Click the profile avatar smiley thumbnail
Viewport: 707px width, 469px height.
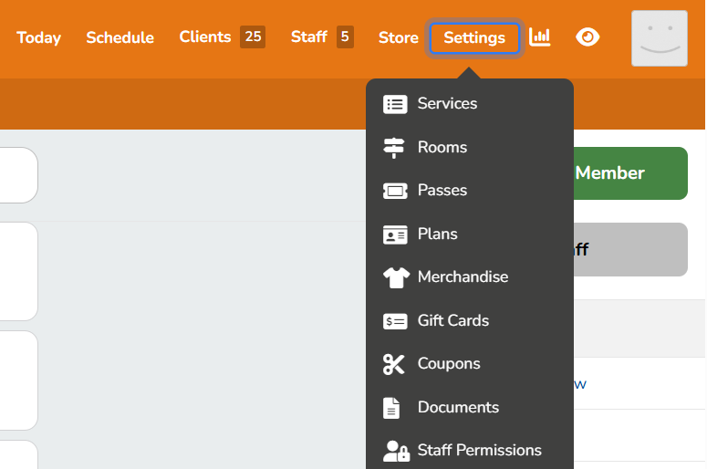pyautogui.click(x=659, y=38)
